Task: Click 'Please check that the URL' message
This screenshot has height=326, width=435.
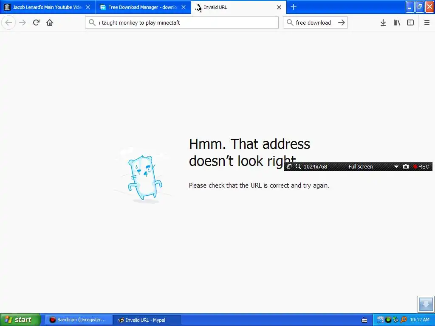Action: pos(259,185)
